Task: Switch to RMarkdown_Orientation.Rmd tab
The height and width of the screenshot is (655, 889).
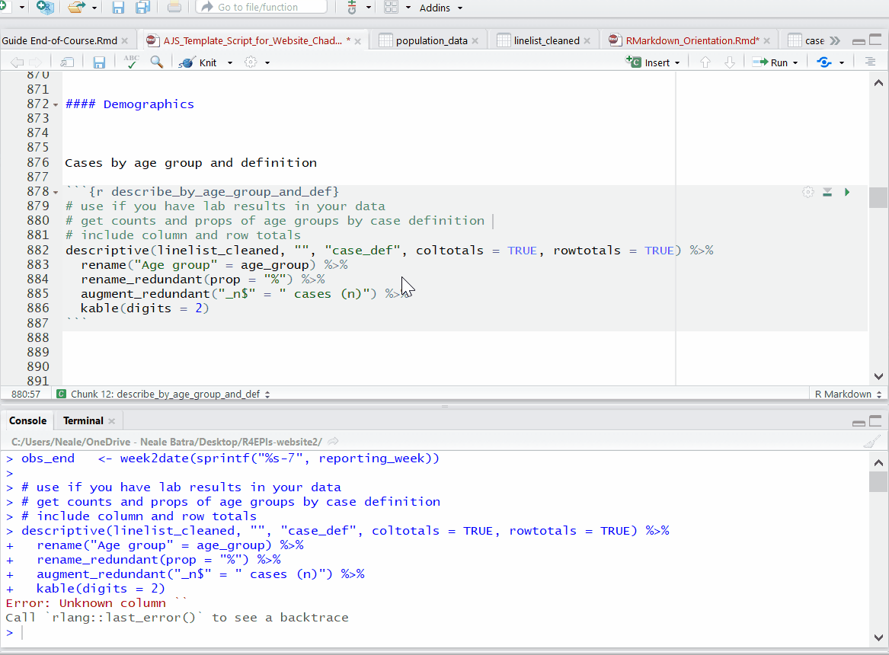Action: coord(692,41)
